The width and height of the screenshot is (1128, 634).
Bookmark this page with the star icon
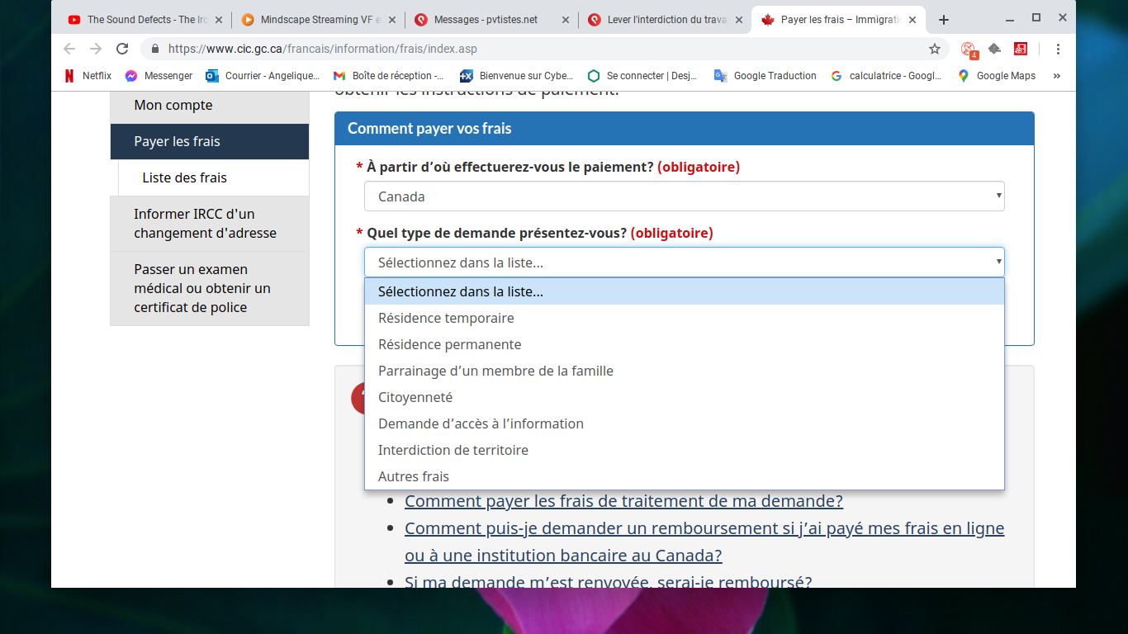pos(935,49)
